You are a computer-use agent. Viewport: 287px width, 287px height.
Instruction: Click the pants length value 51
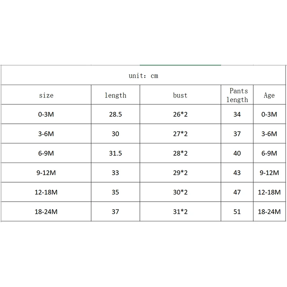point(237,212)
